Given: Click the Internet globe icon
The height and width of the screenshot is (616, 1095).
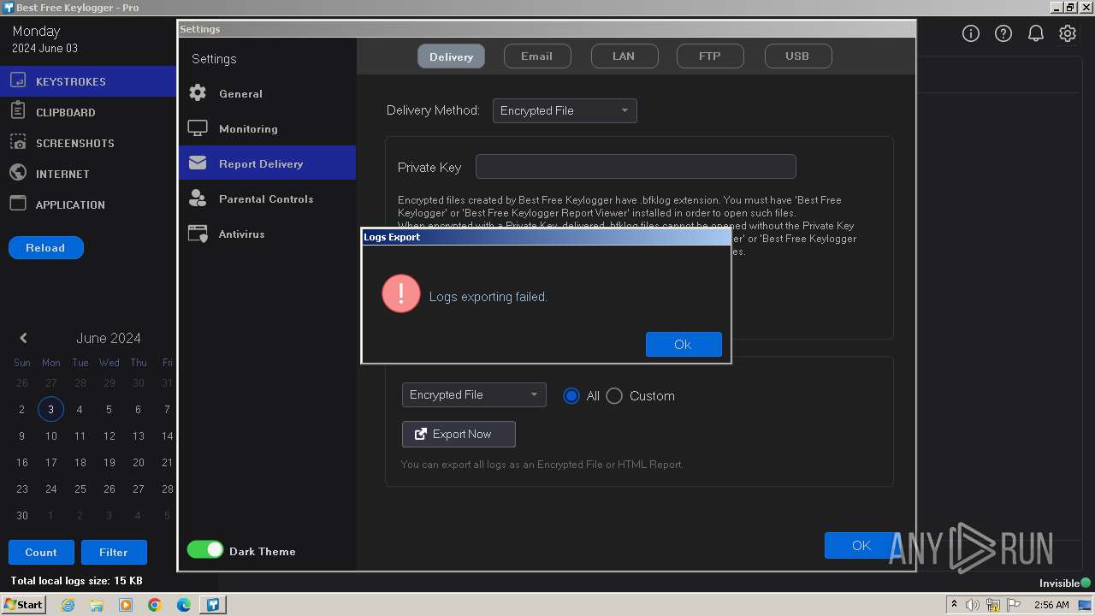Looking at the screenshot, I should click(18, 173).
